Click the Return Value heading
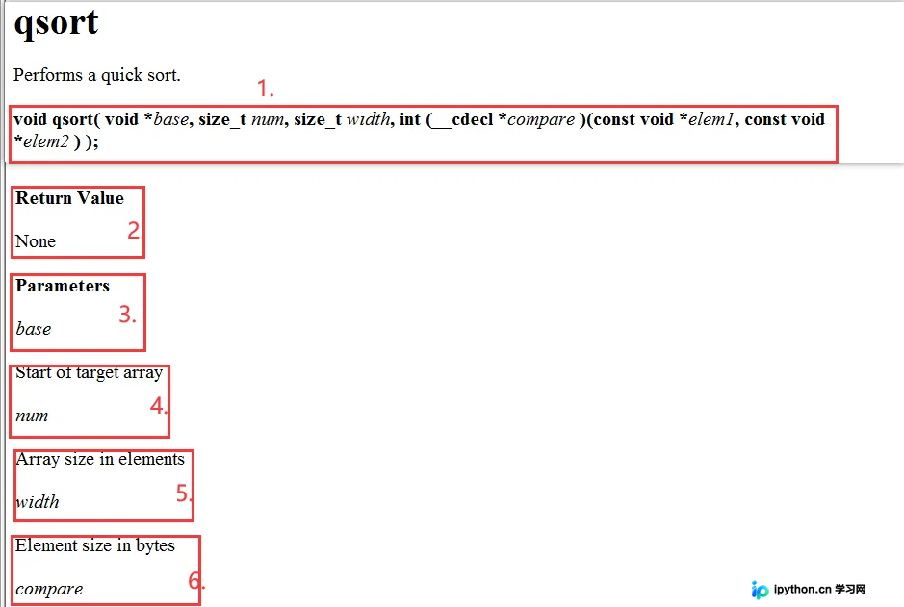Screen dimensions: 904x607 (69, 198)
